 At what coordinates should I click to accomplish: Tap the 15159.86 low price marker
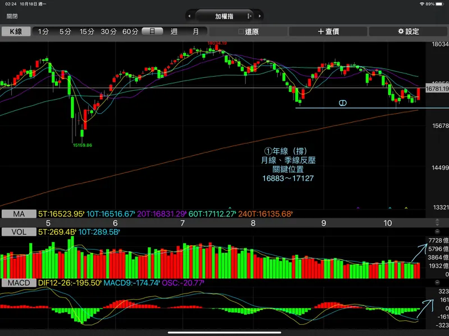83,145
